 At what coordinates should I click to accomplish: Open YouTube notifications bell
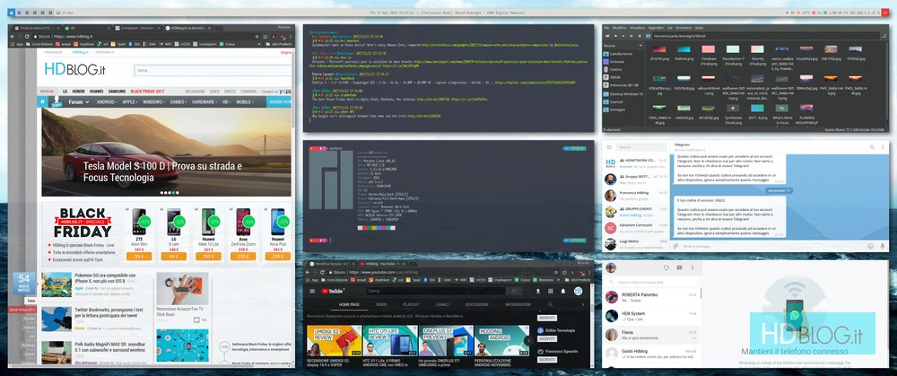pos(563,292)
